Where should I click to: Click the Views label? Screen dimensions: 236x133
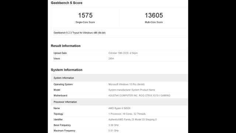coord(57,59)
